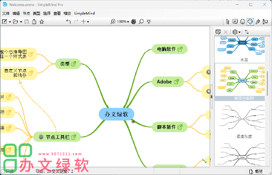Click the focus target icon
The image size is (272, 175).
(134, 21)
